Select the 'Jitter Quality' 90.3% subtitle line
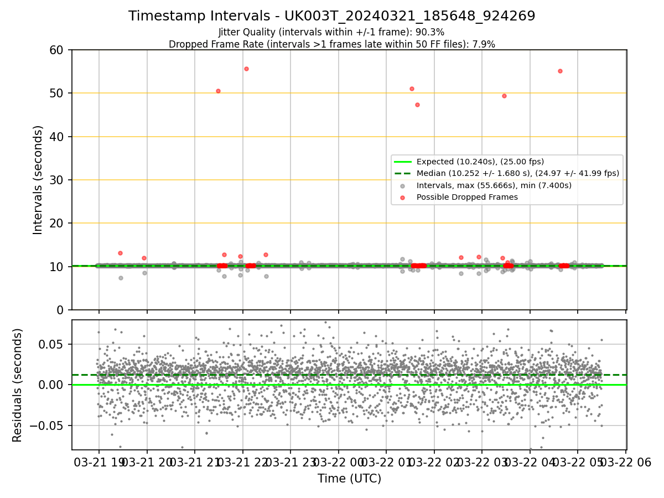This screenshot has height=498, width=664. coord(331,33)
